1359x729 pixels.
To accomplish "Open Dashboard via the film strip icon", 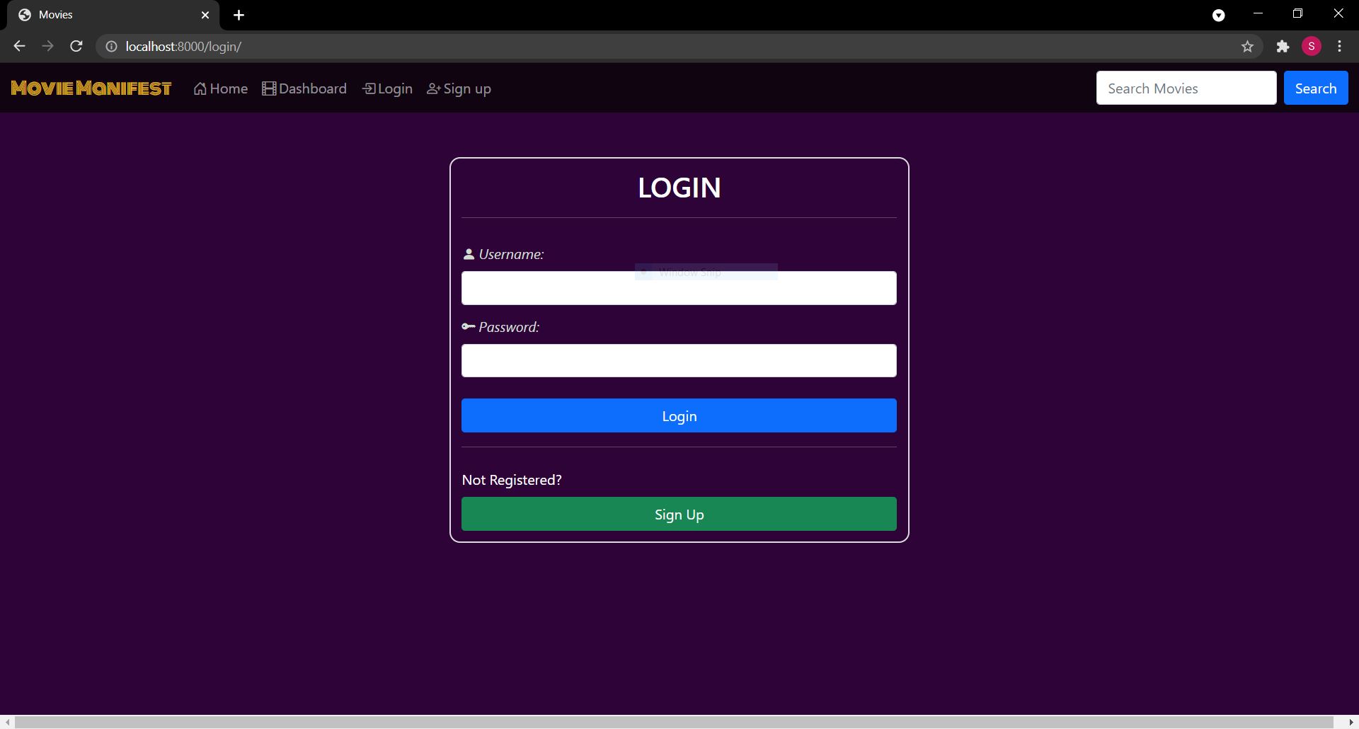I will coord(270,88).
